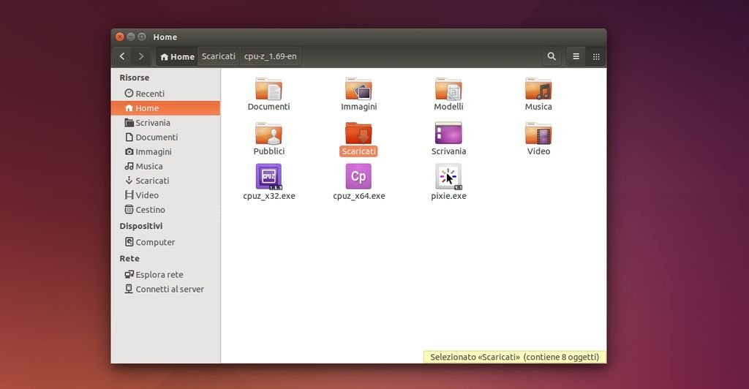Click the search magnifier button
Viewport: 749px width, 389px height.
click(552, 56)
